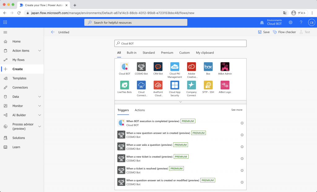
Task: Select the Triggers tab
Action: 123,110
